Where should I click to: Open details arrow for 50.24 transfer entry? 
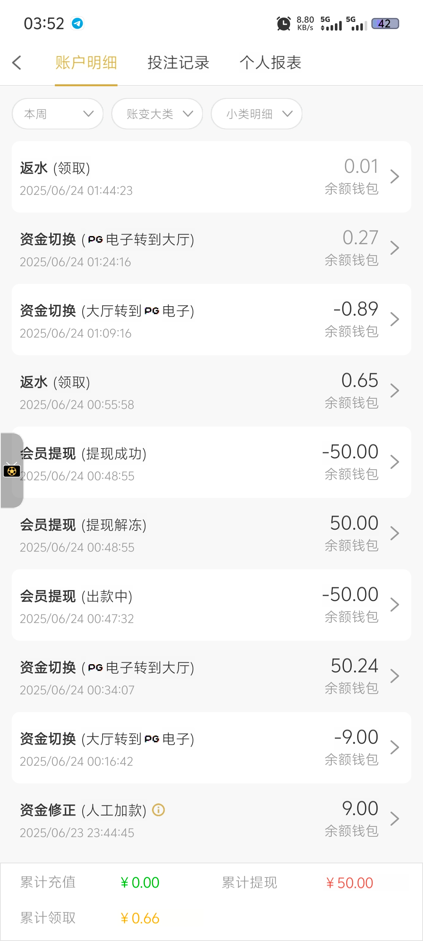[394, 676]
